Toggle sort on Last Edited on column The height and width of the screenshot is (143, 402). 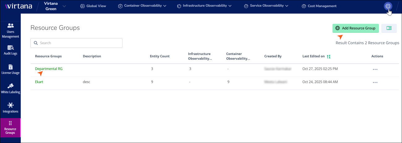point(329,57)
